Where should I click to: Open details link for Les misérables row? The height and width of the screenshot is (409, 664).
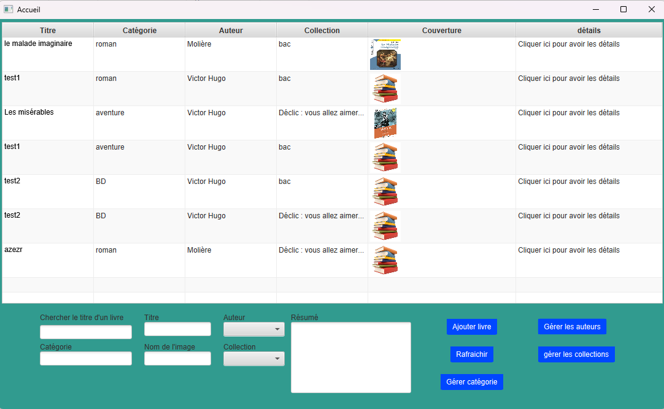tap(568, 113)
